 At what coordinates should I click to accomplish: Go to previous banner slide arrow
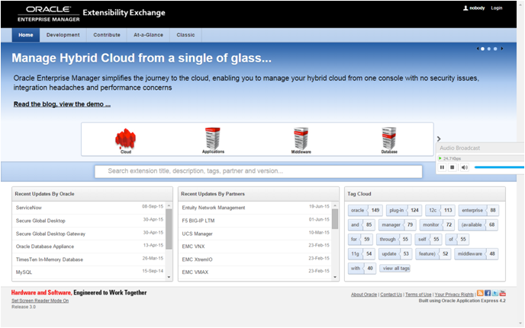(x=478, y=49)
